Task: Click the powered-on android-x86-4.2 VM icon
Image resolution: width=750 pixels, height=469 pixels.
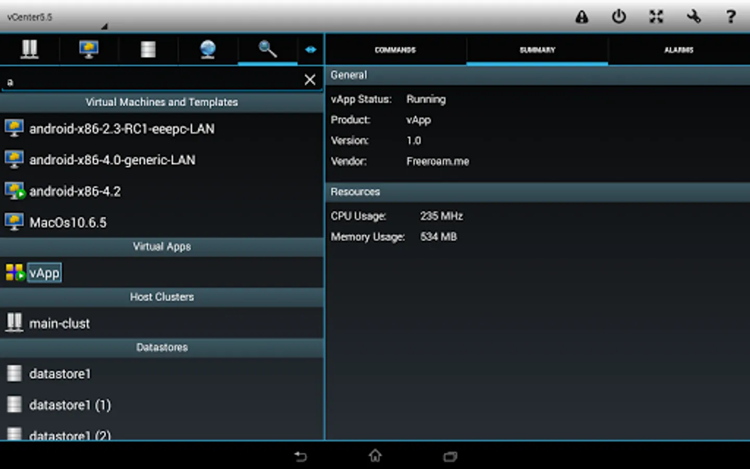Action: pyautogui.click(x=15, y=191)
